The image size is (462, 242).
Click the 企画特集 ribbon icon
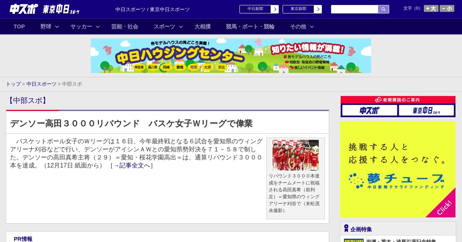[x=346, y=228]
